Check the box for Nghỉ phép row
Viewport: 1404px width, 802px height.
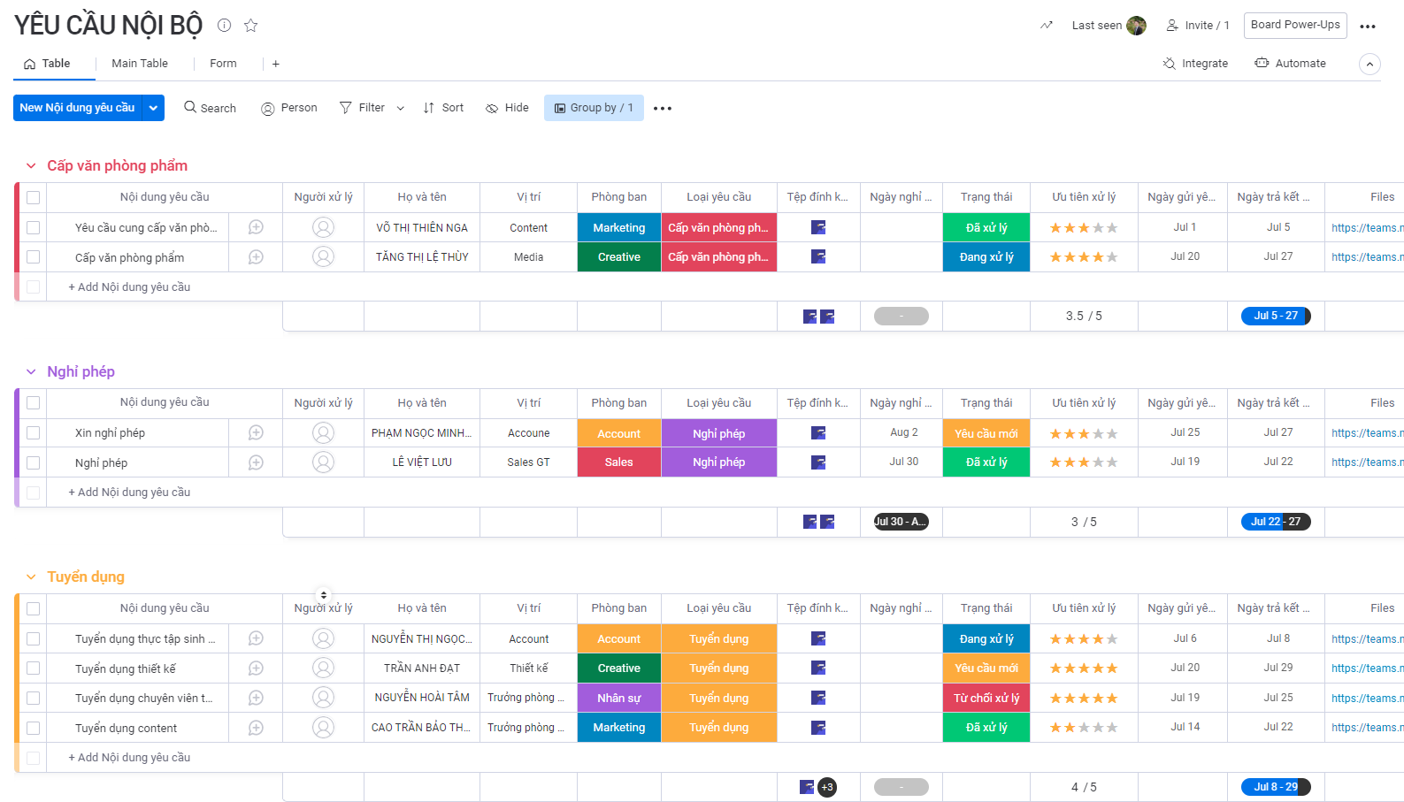click(34, 462)
